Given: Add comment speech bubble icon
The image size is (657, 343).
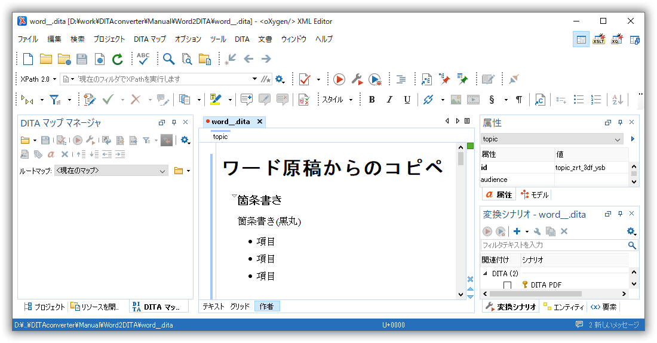Looking at the screenshot, I should [x=246, y=100].
